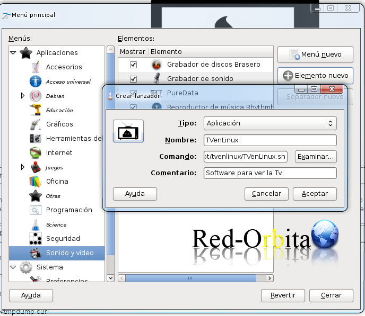
Task: Open the Tipo dropdown
Action: pyautogui.click(x=270, y=123)
